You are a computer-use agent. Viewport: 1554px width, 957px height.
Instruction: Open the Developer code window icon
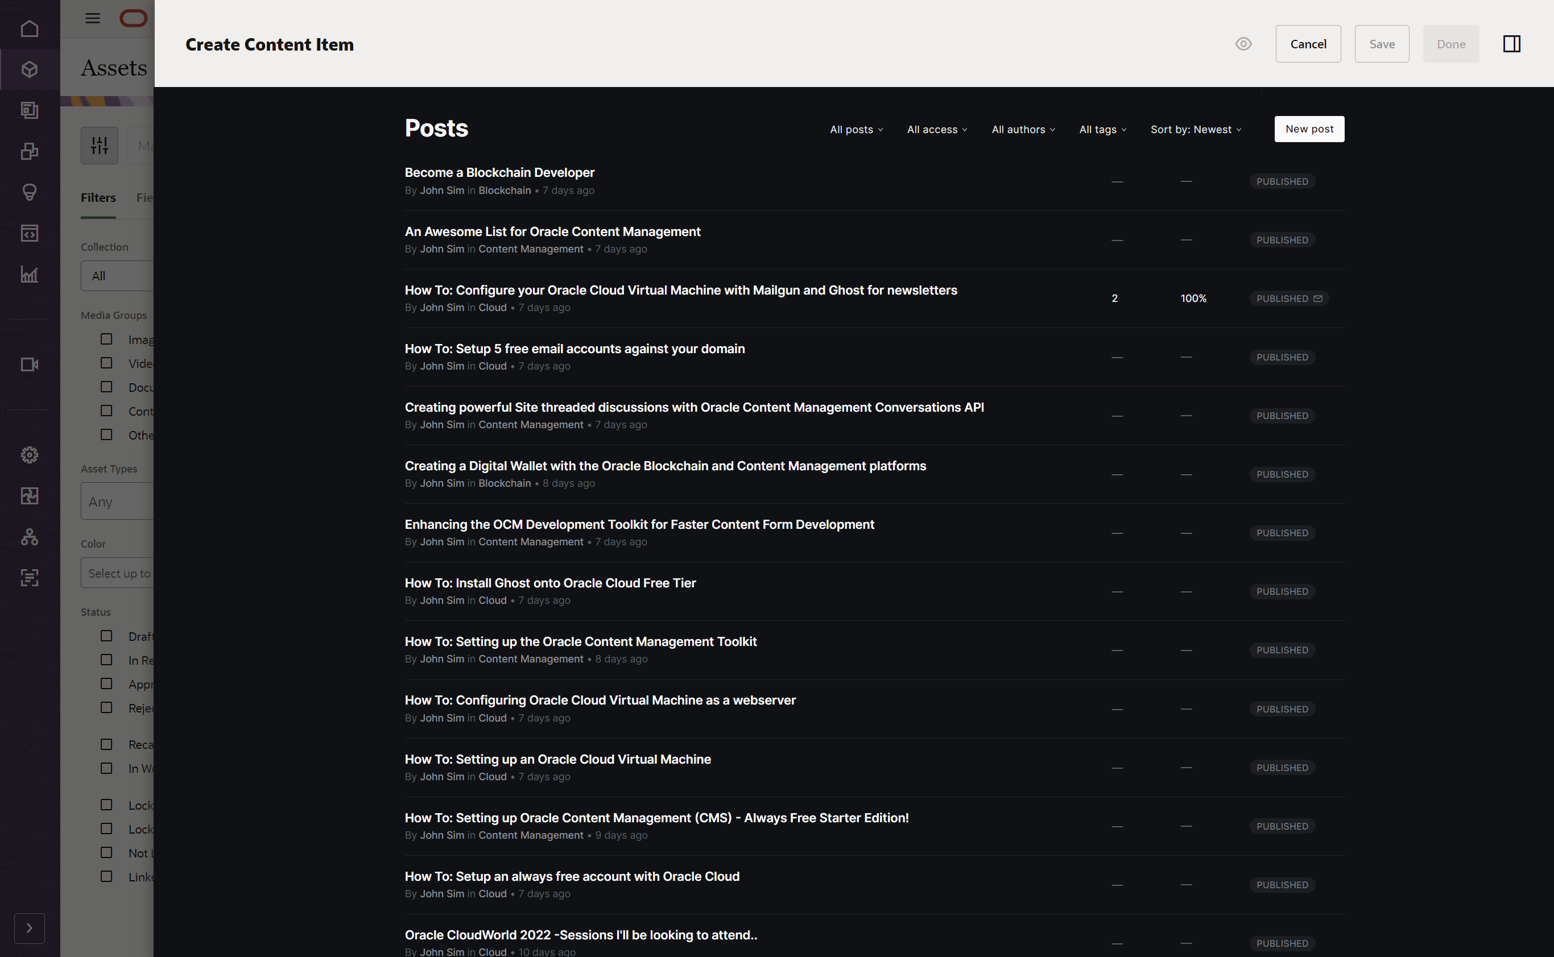[x=29, y=234]
